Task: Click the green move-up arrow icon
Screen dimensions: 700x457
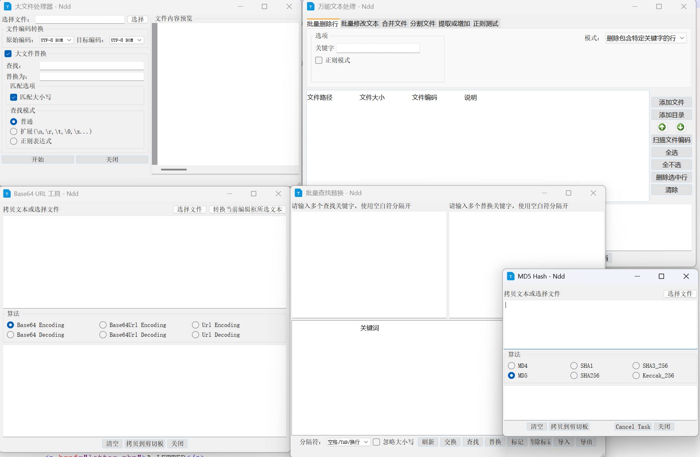Action: point(662,127)
